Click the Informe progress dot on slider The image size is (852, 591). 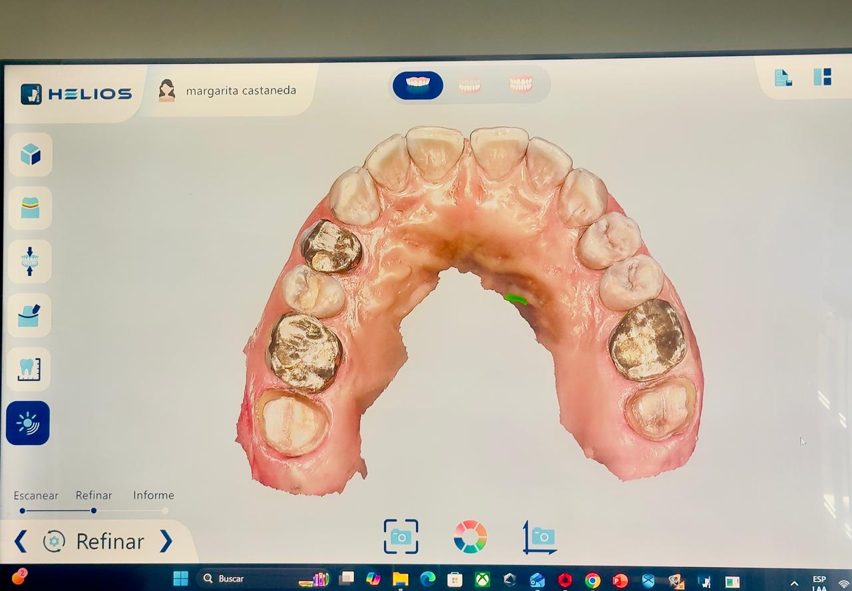(165, 510)
